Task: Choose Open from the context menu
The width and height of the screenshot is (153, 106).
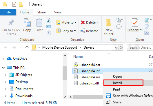Action: tap(117, 77)
